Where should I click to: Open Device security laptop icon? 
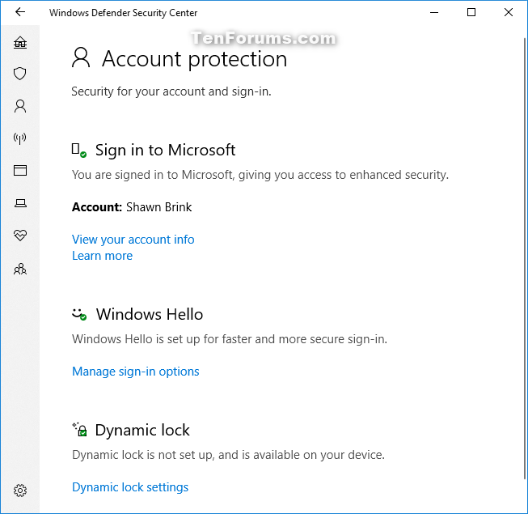(20, 203)
